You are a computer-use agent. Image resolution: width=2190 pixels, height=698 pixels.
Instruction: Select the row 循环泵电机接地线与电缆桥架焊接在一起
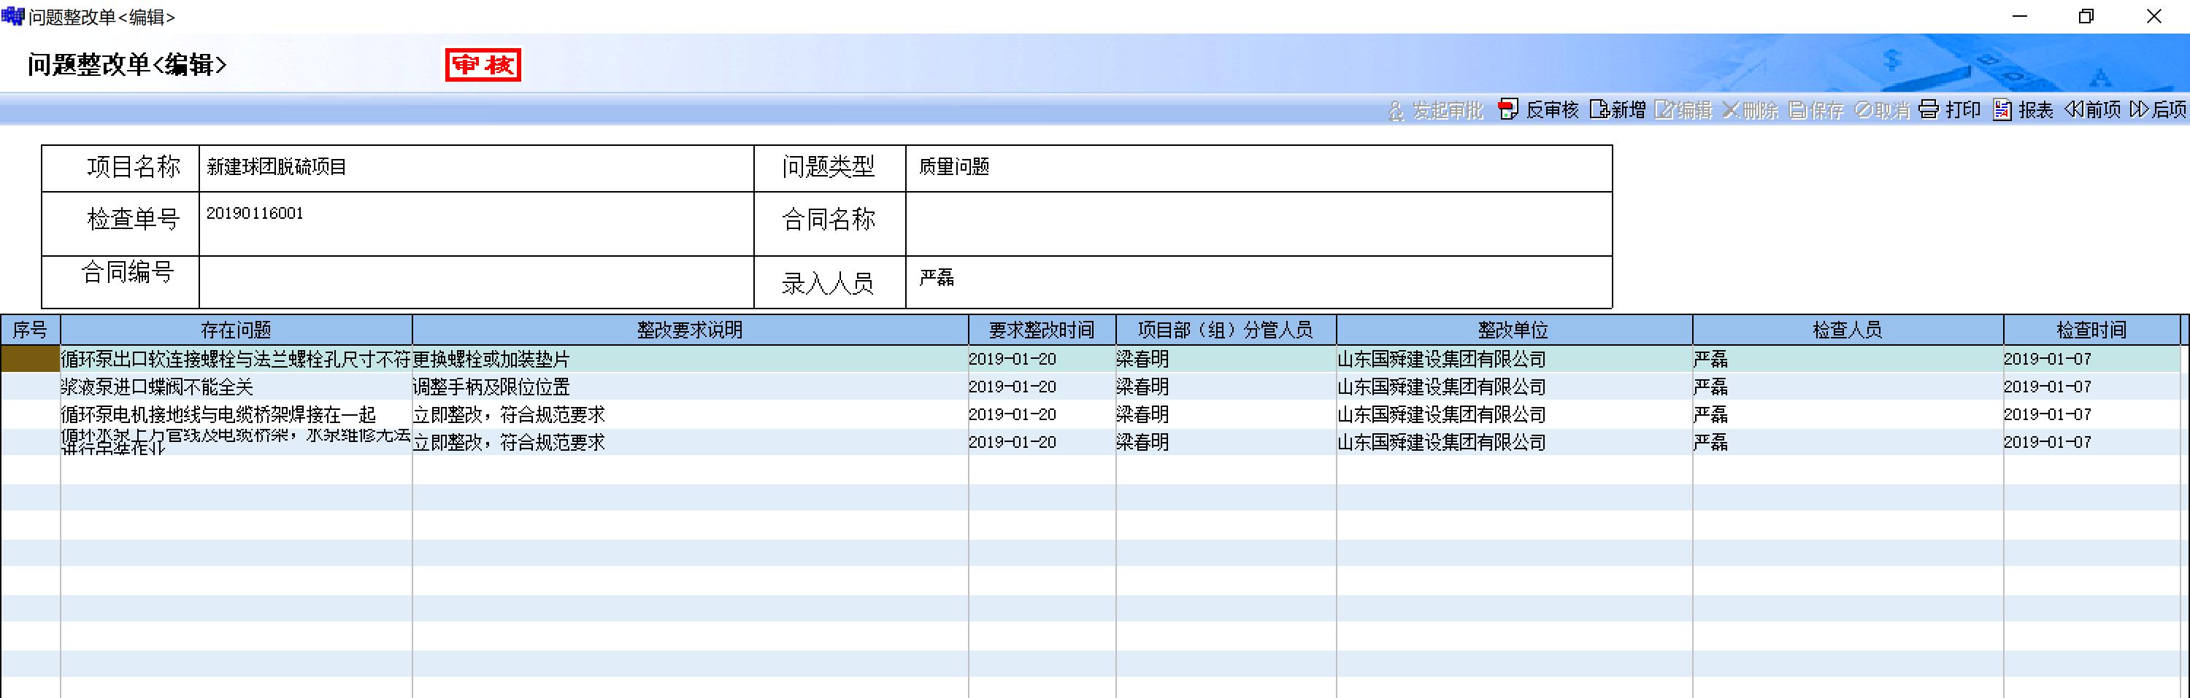point(236,415)
